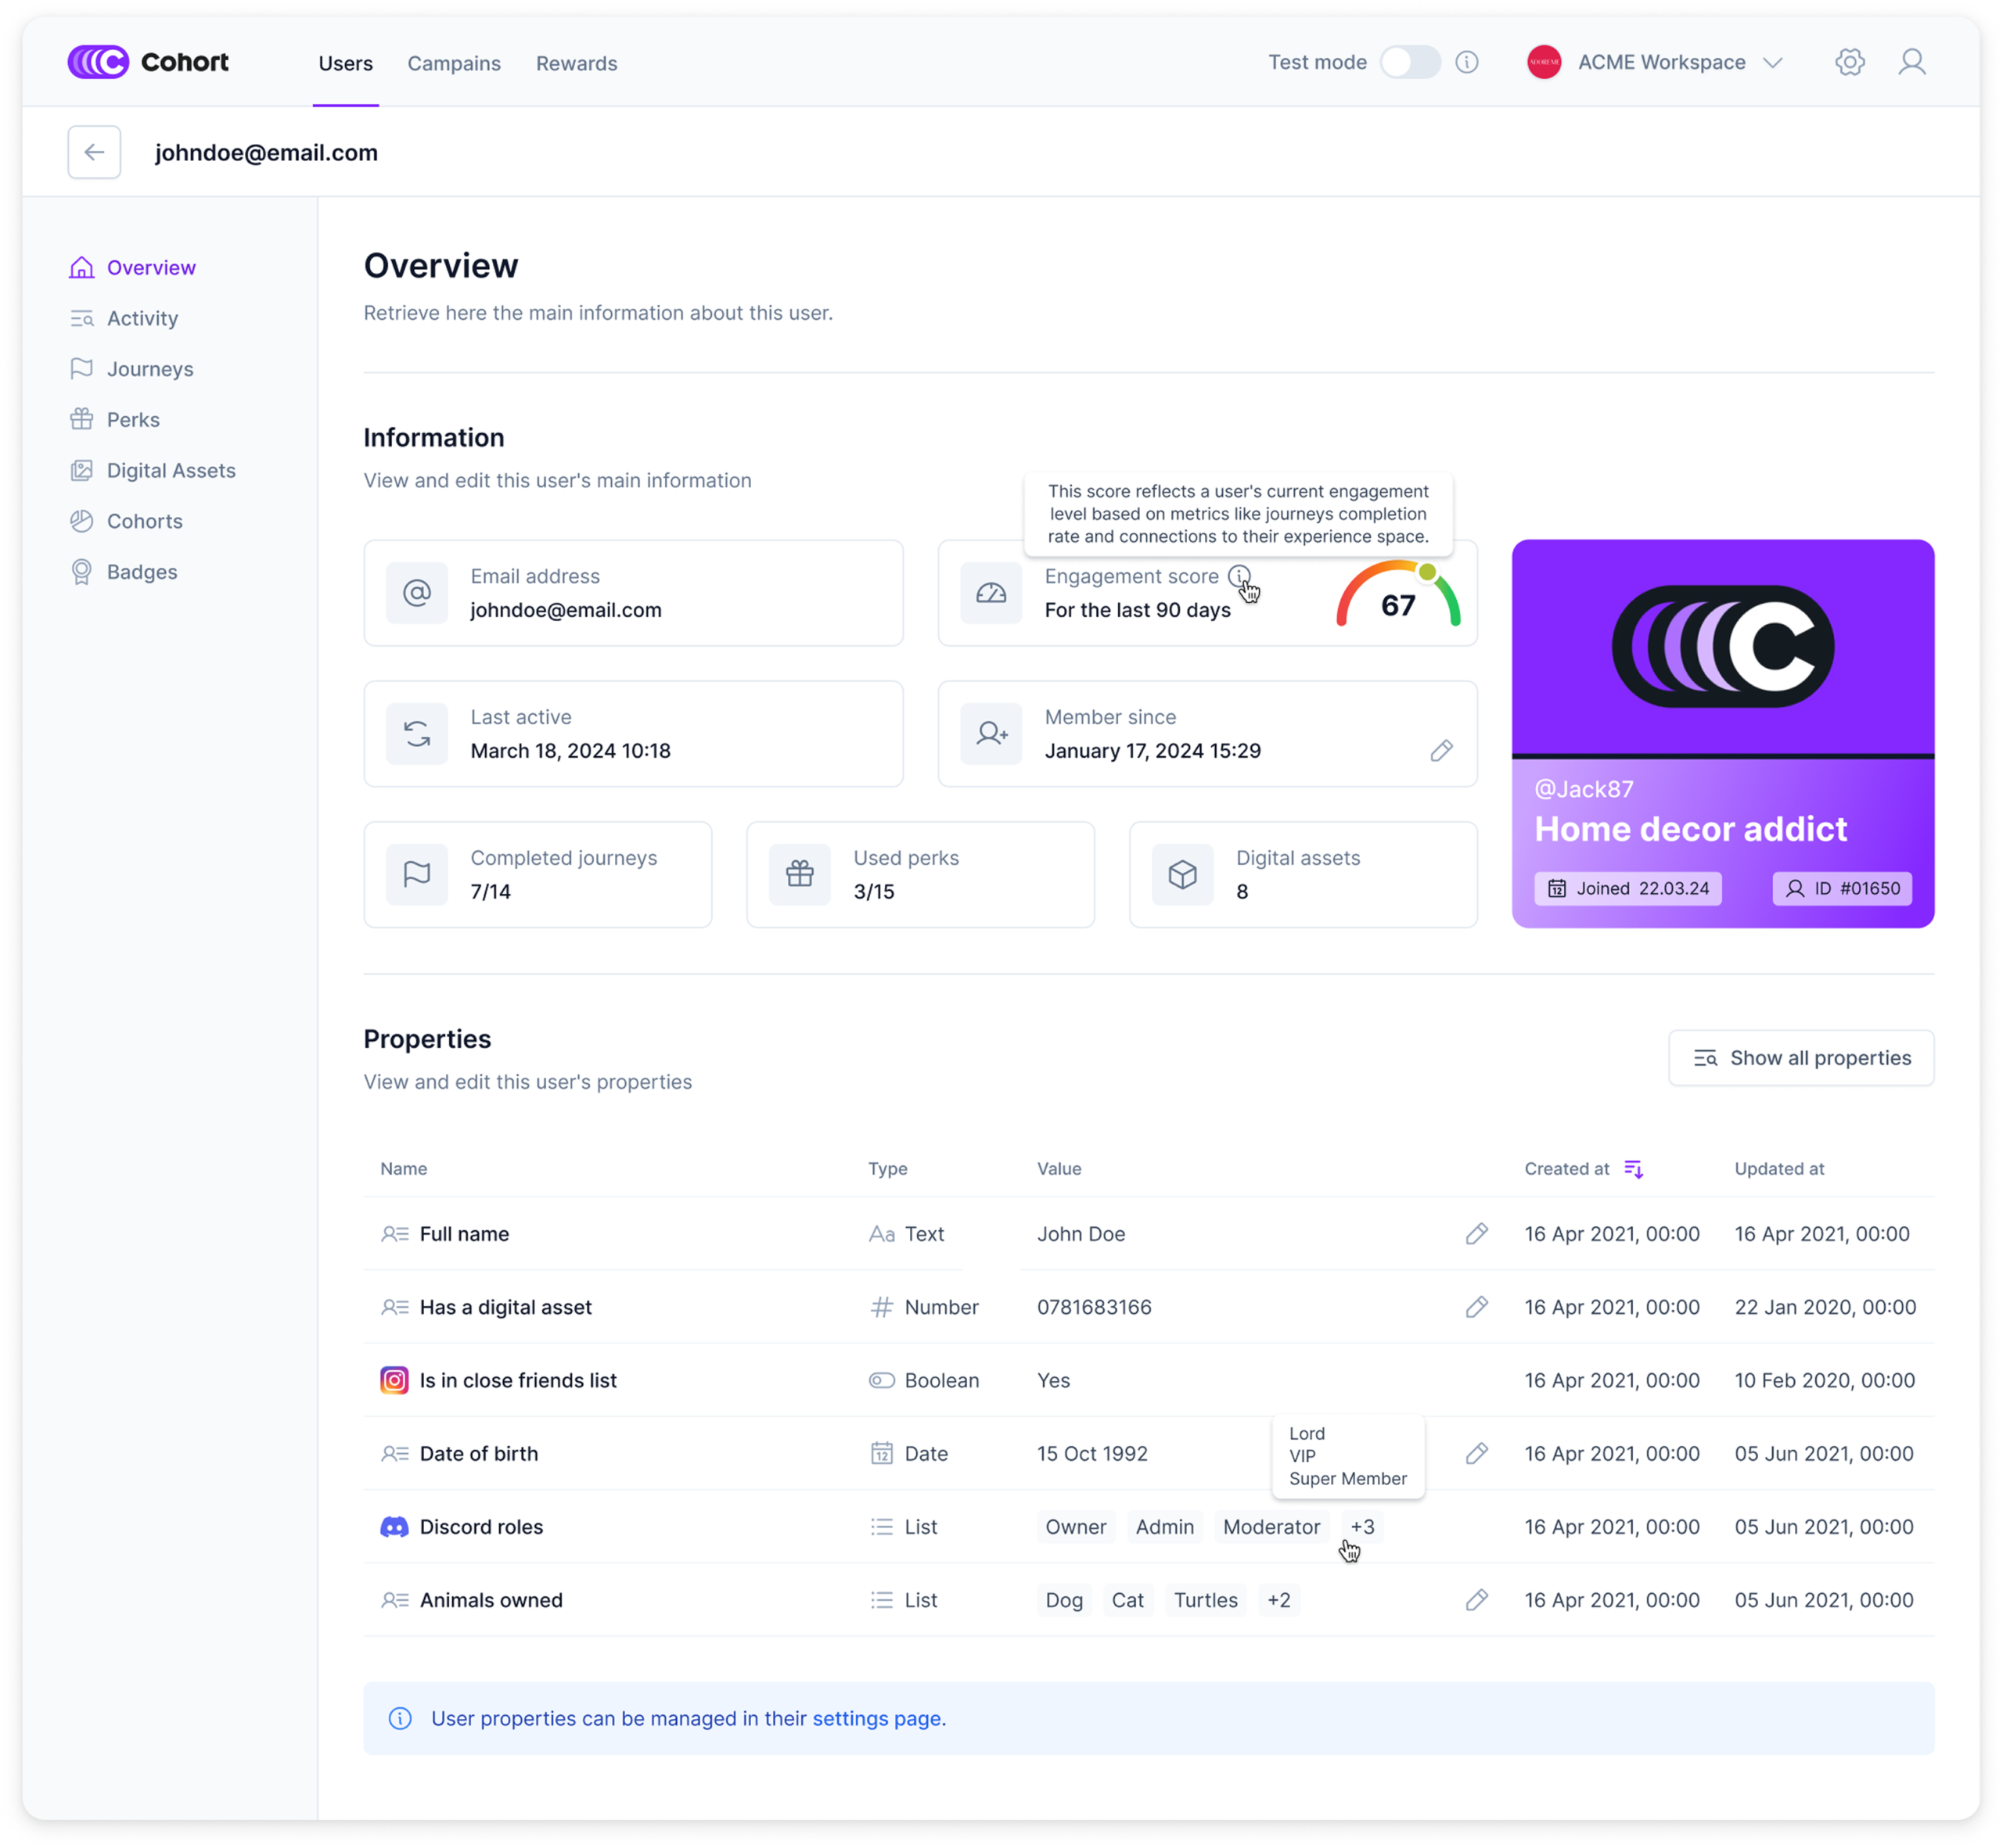2003x1848 pixels.
Task: Open Journeys in the sidebar
Action: tap(150, 369)
